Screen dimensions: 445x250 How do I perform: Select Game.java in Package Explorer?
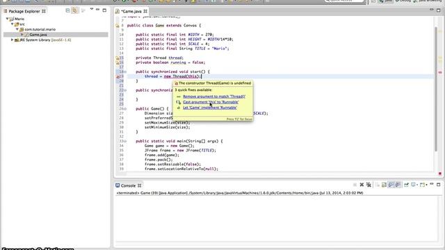click(38, 35)
